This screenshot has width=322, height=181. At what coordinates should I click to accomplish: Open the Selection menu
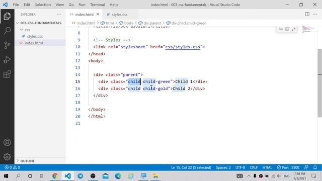tap(43, 5)
